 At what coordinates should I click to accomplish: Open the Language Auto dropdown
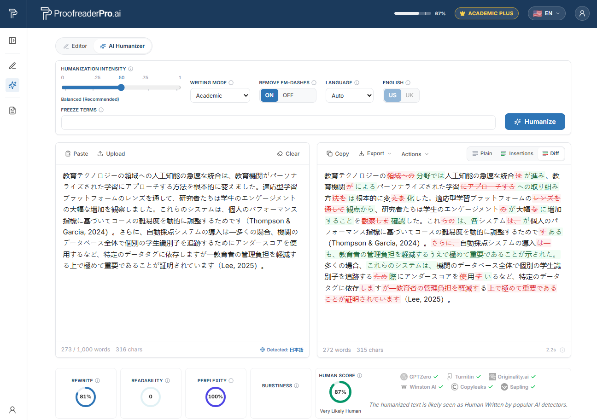(350, 96)
